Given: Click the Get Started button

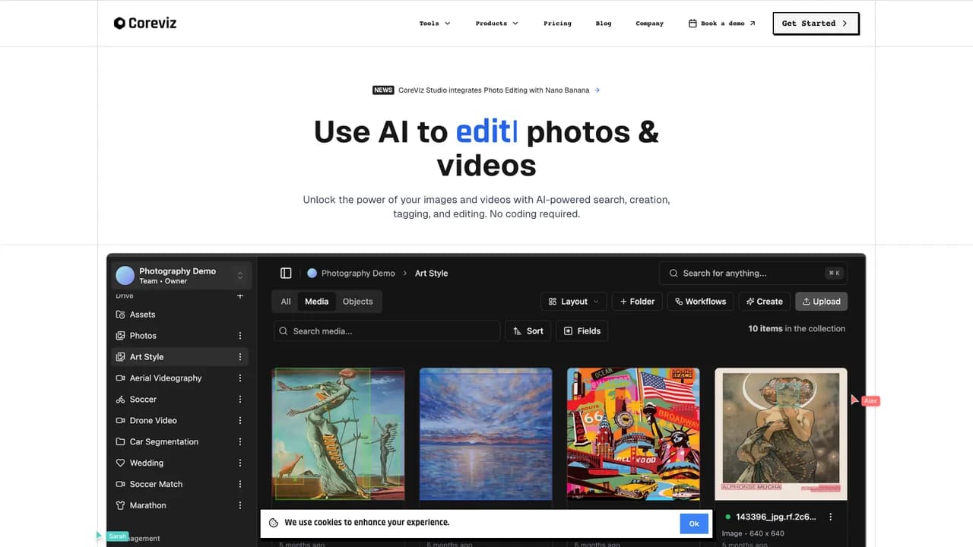Looking at the screenshot, I should 816,24.
